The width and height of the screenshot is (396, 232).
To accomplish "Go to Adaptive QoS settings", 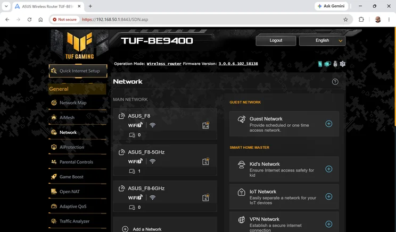I will click(x=73, y=207).
